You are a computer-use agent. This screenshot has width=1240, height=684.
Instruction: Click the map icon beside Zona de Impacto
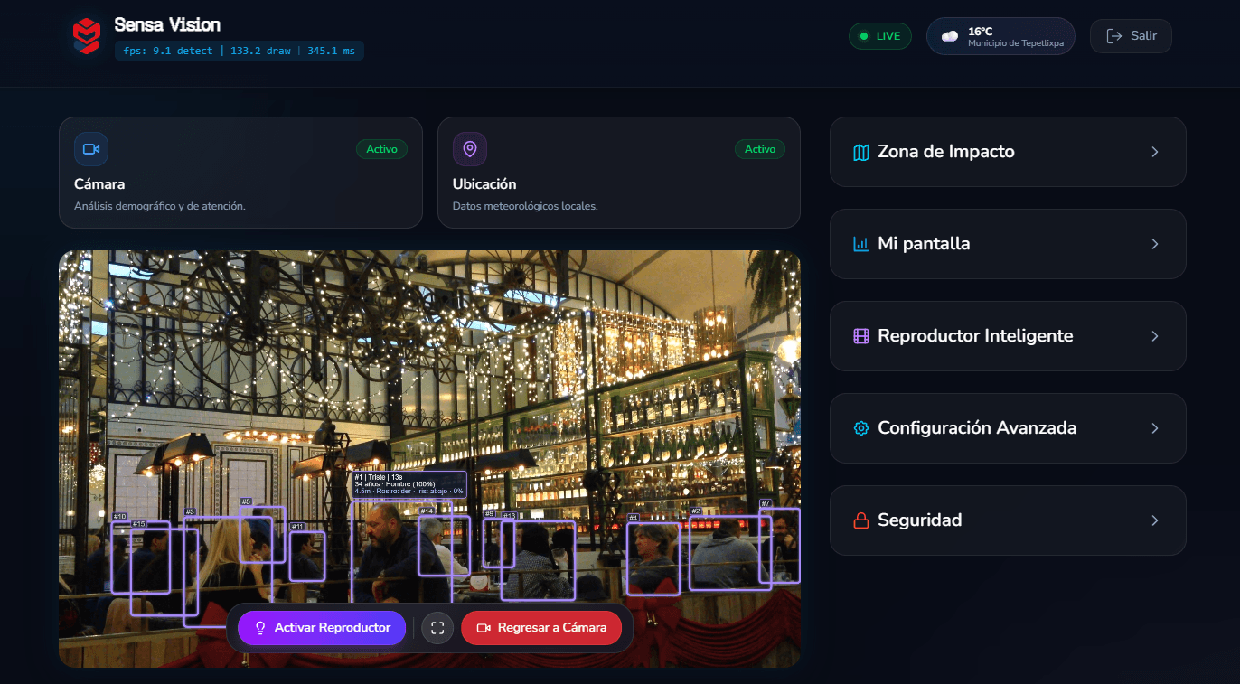point(860,152)
